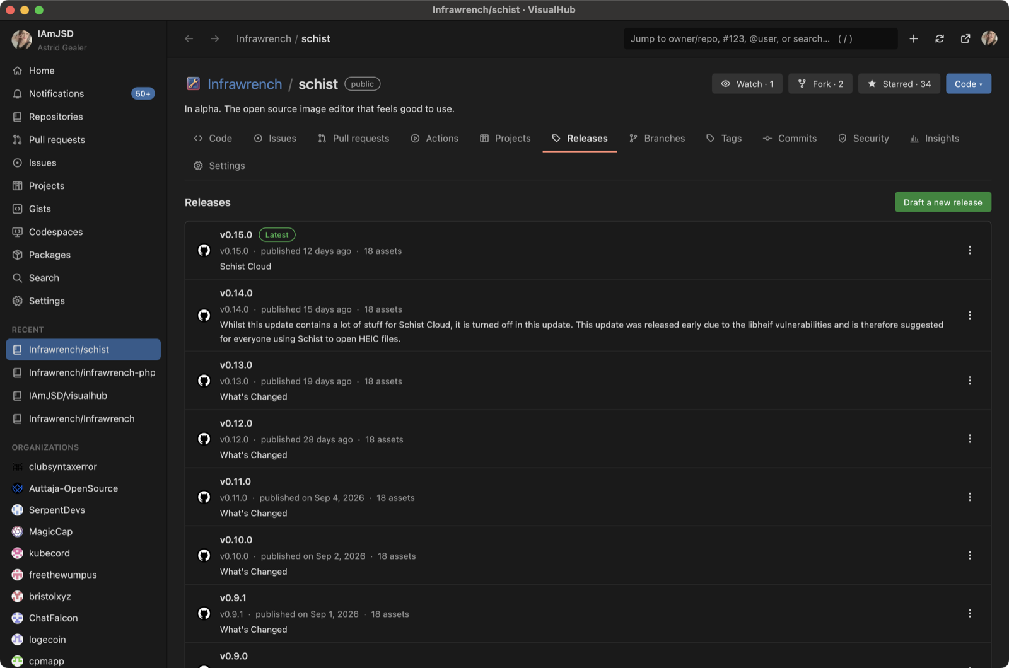Open the options menu for v0.12.0
Screen dimensions: 1009x668
click(970, 439)
